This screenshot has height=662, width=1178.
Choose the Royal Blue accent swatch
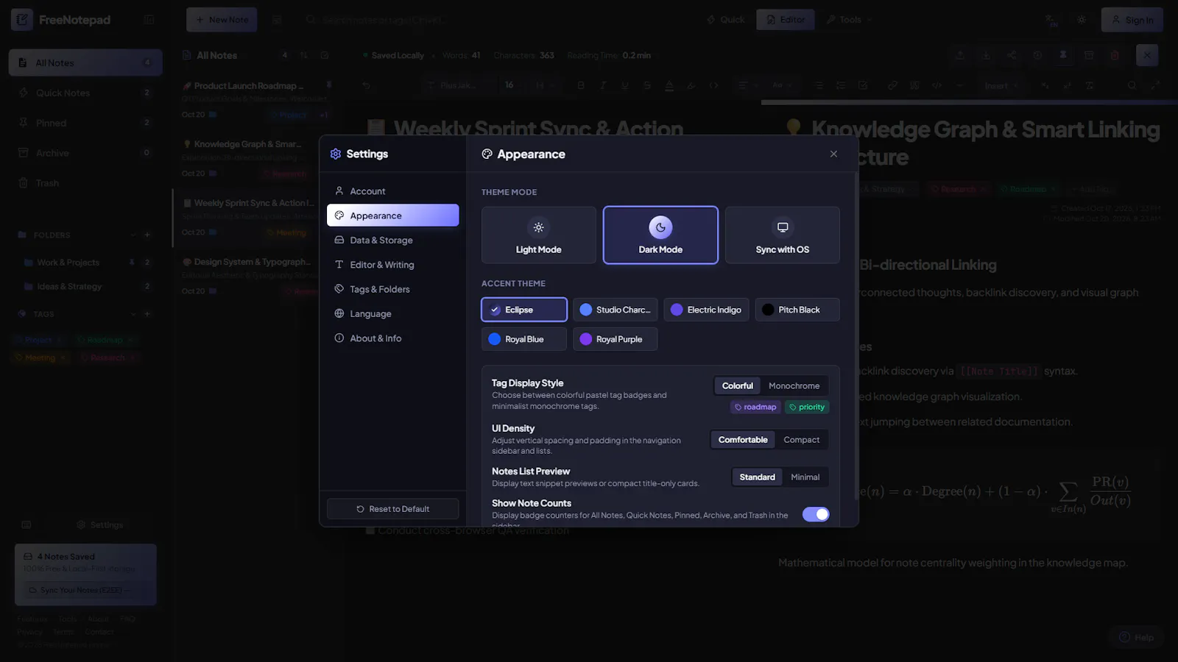[x=524, y=339]
